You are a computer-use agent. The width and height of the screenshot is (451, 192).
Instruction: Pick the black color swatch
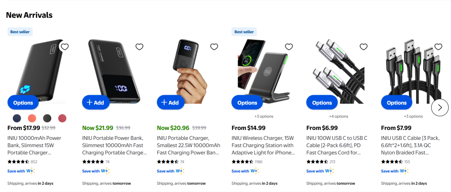[x=47, y=118]
